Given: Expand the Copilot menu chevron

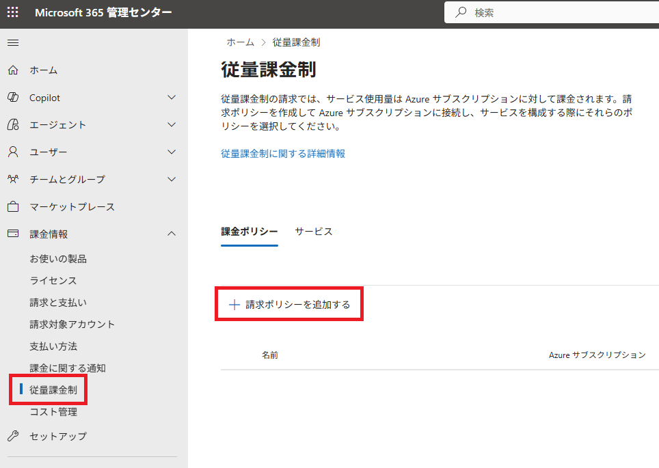Looking at the screenshot, I should 172,98.
